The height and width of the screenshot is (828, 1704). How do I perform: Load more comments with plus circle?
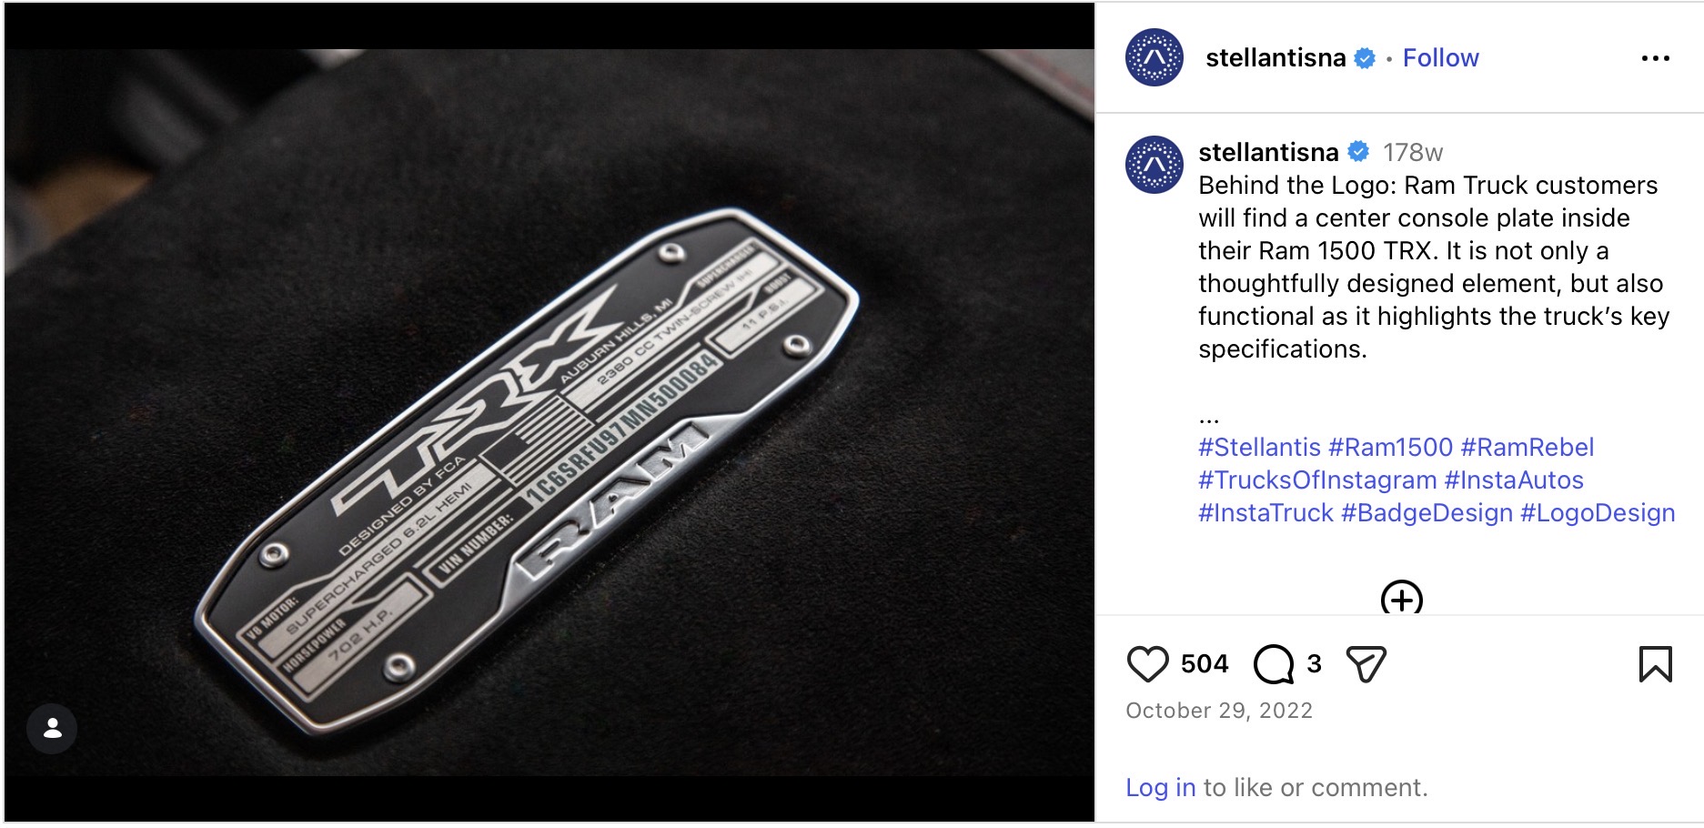coord(1401,599)
